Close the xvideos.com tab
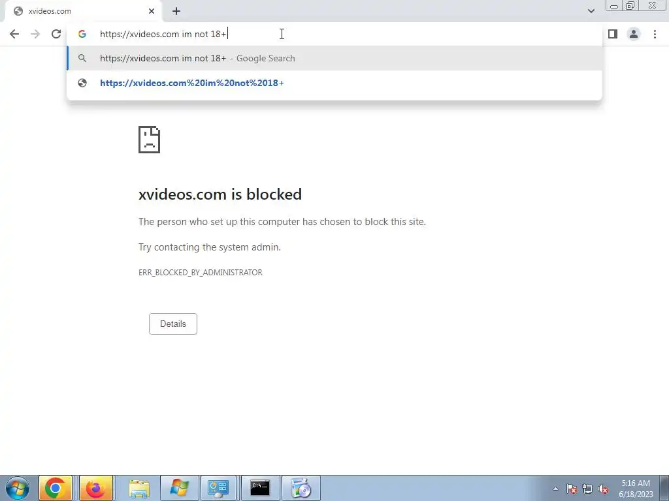The image size is (669, 501). 152,11
